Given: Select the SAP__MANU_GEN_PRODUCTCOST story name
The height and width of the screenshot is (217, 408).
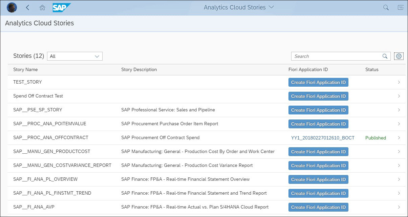Looking at the screenshot, I should click(52, 151).
